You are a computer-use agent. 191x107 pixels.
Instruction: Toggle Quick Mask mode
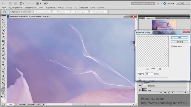[x=3, y=104]
